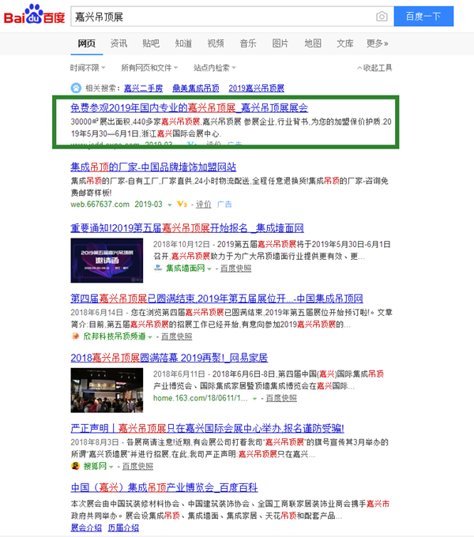Click 评价 under the web.667637.com result
Image resolution: width=474 pixels, height=537 pixels.
point(204,205)
